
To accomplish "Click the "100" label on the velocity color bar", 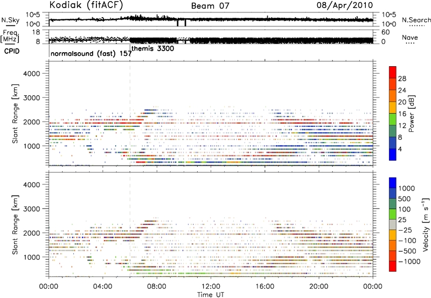I will click(405, 209).
